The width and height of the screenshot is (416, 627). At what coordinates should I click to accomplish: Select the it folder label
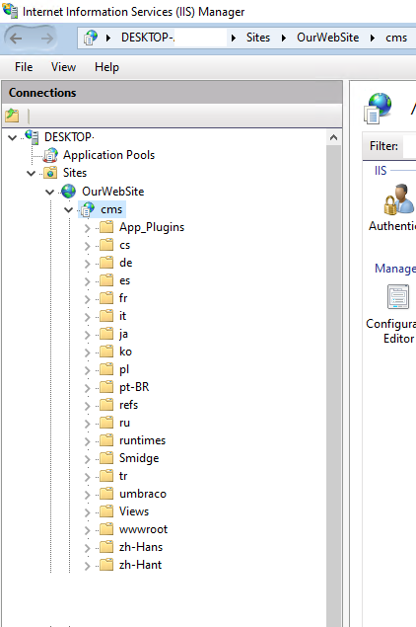(122, 316)
